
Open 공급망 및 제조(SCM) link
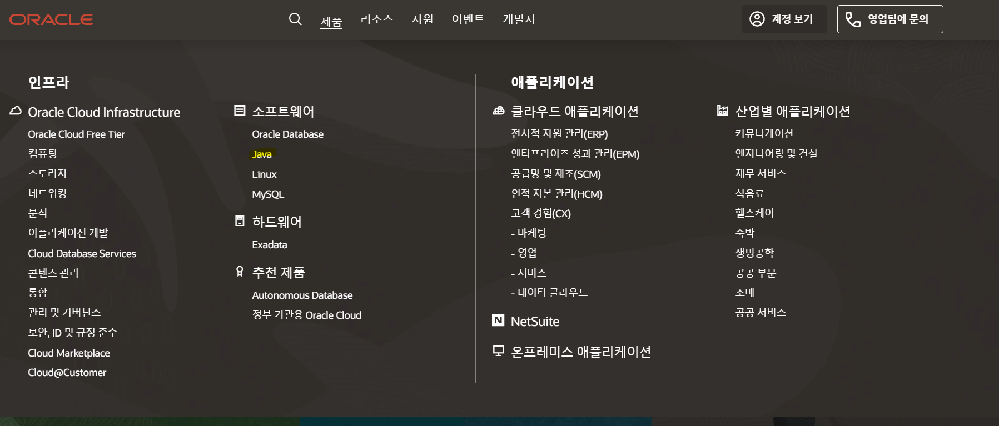556,174
